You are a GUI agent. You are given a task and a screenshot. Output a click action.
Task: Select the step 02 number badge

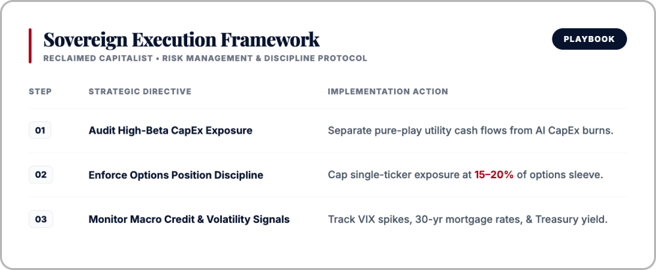coord(41,174)
